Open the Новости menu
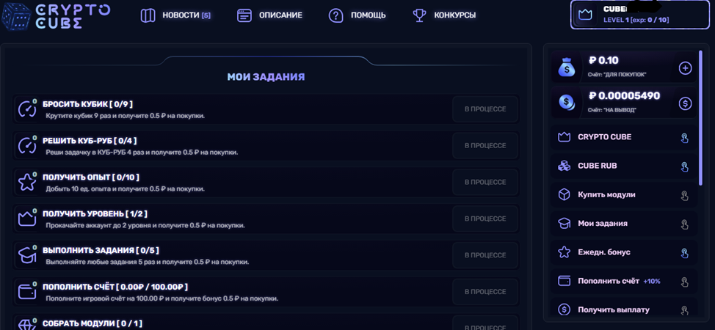 click(x=176, y=15)
